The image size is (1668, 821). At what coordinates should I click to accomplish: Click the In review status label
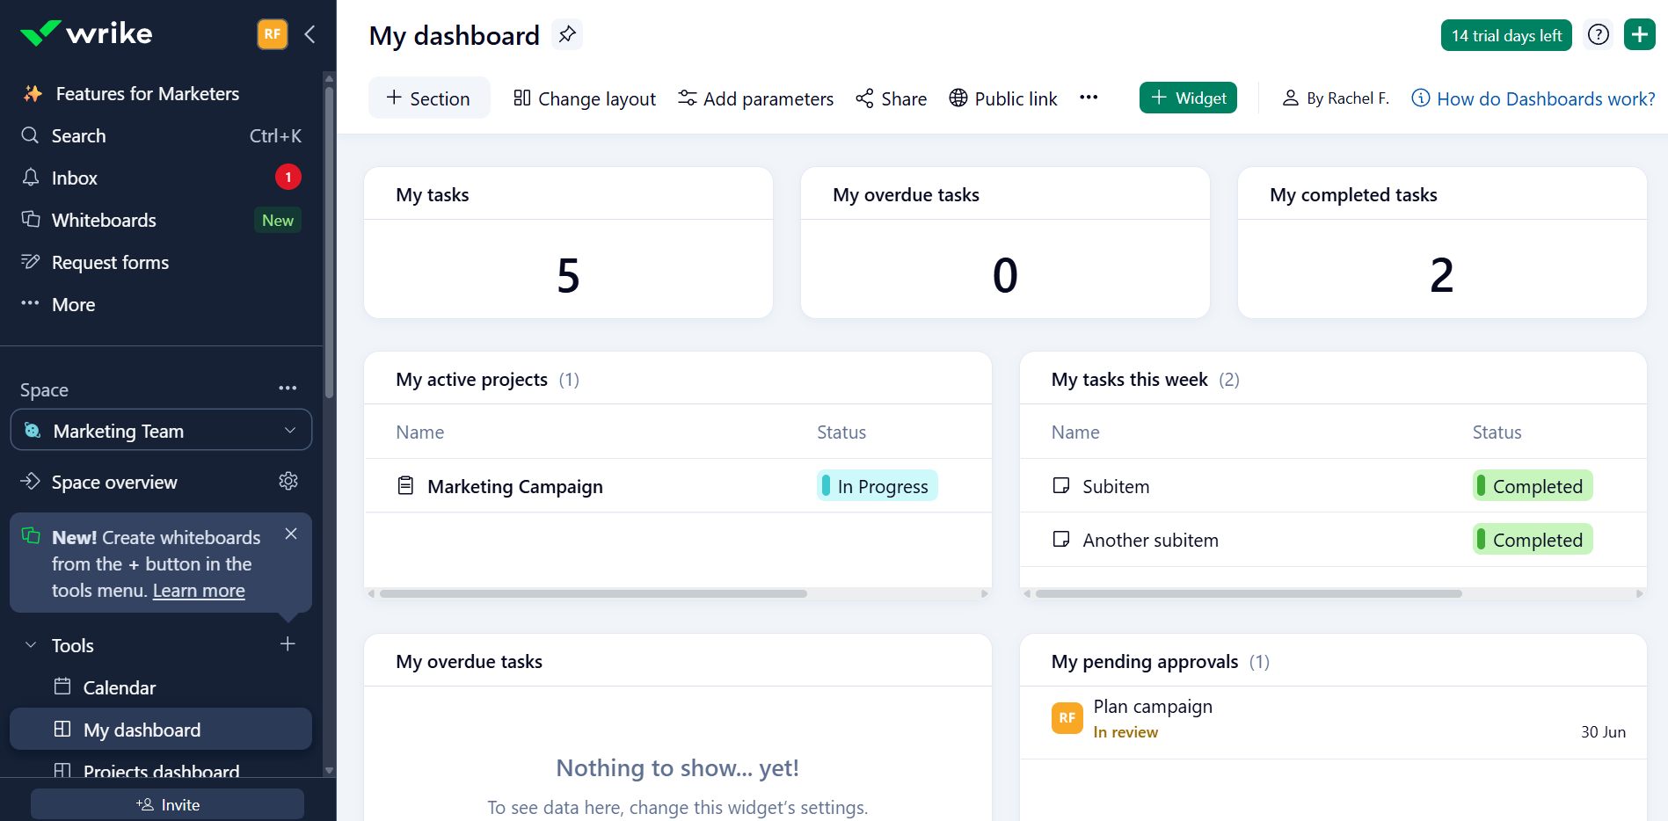pos(1125,732)
